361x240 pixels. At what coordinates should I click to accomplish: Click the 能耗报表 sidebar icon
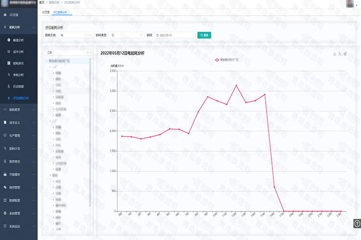(x=5, y=109)
